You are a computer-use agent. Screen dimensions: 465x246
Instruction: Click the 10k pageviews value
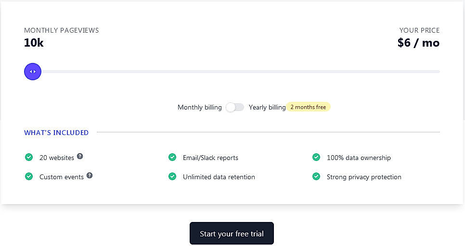34,43
